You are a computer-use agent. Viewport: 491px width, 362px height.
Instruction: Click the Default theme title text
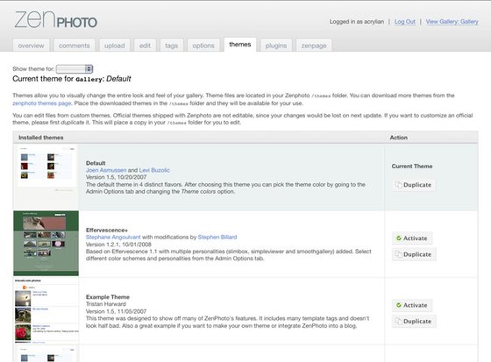96,163
